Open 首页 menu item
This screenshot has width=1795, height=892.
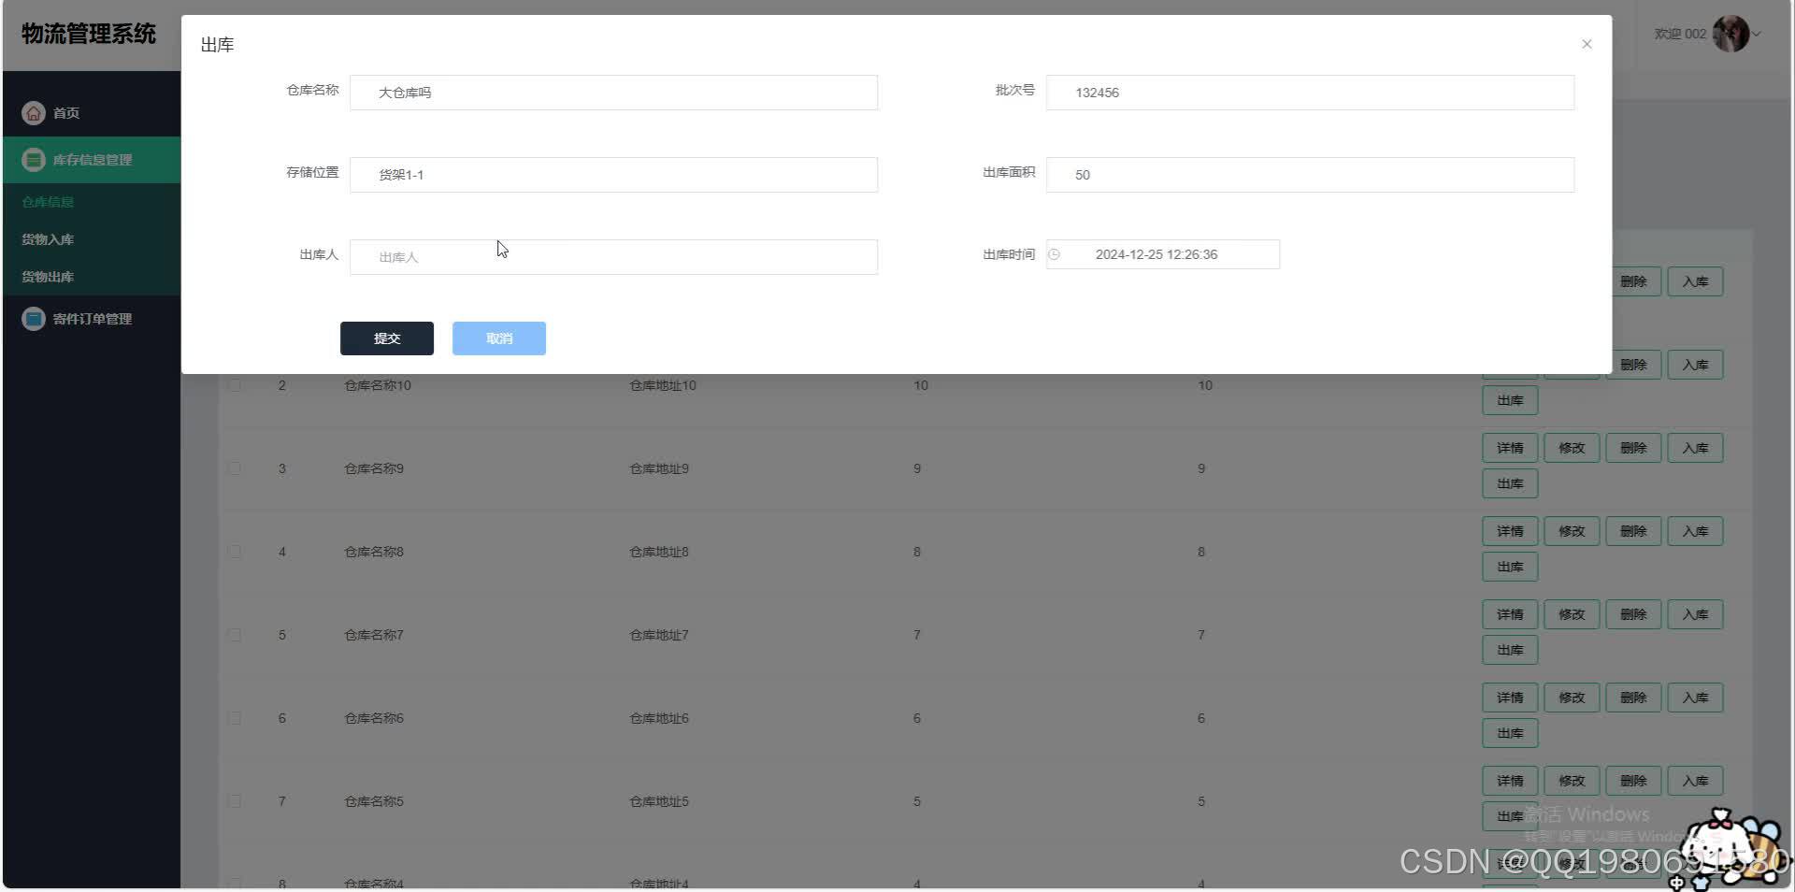click(x=92, y=113)
